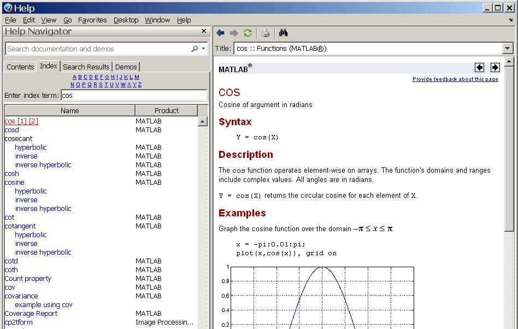The height and width of the screenshot is (329, 518).
Task: Sort by the Product column header
Action: [167, 110]
